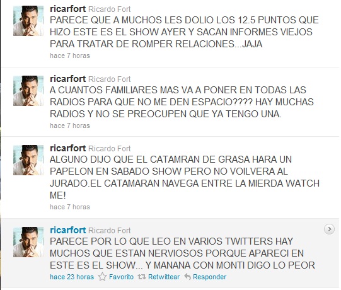Open avatar of the FAMILIARES radios tweet
341x290 pixels.
28,91
